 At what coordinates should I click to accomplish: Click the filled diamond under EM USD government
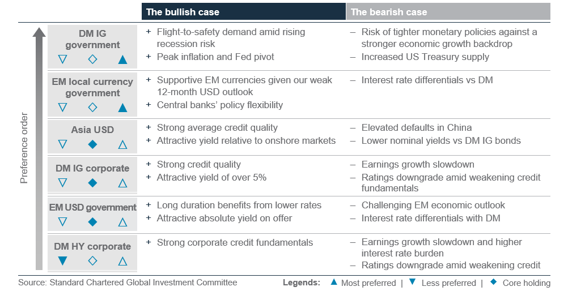[x=92, y=222]
